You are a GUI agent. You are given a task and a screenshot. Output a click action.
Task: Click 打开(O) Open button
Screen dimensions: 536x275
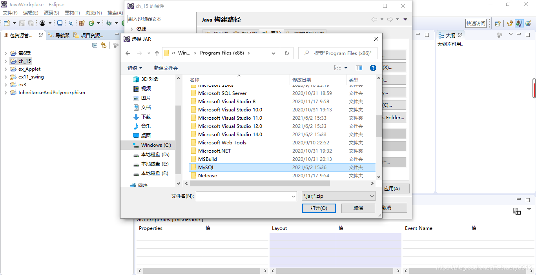[x=319, y=208]
